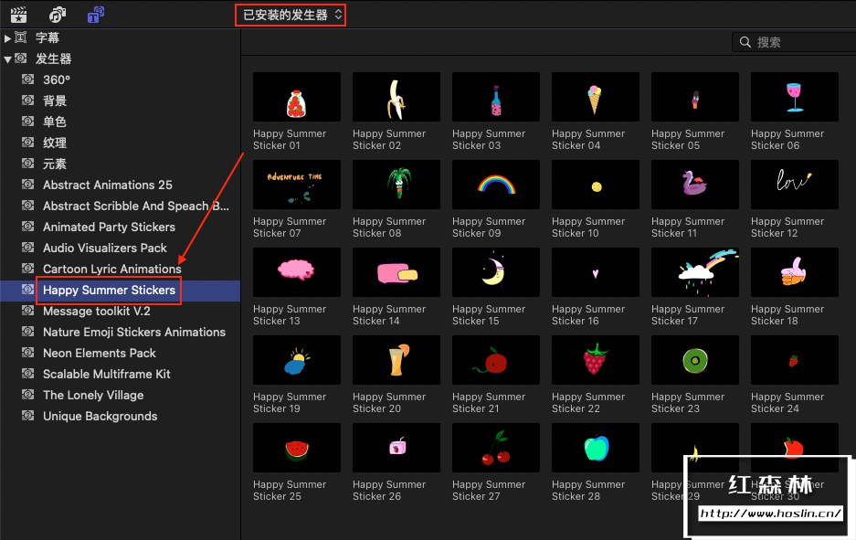The height and width of the screenshot is (540, 856).
Task: Select Sticker 15 moon thumbnail
Action: pos(496,272)
